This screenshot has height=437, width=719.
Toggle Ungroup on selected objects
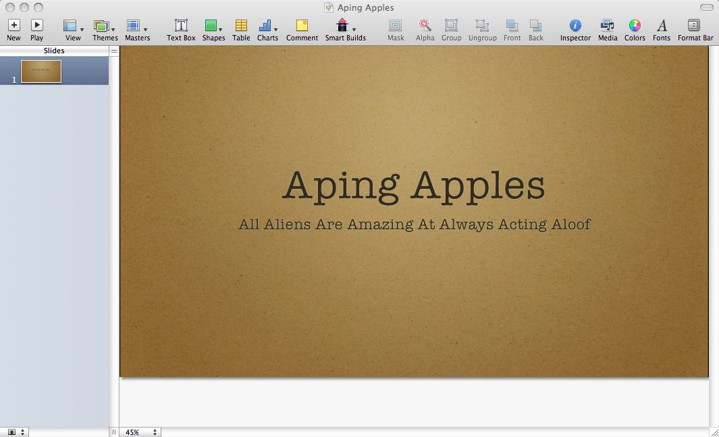tap(482, 27)
